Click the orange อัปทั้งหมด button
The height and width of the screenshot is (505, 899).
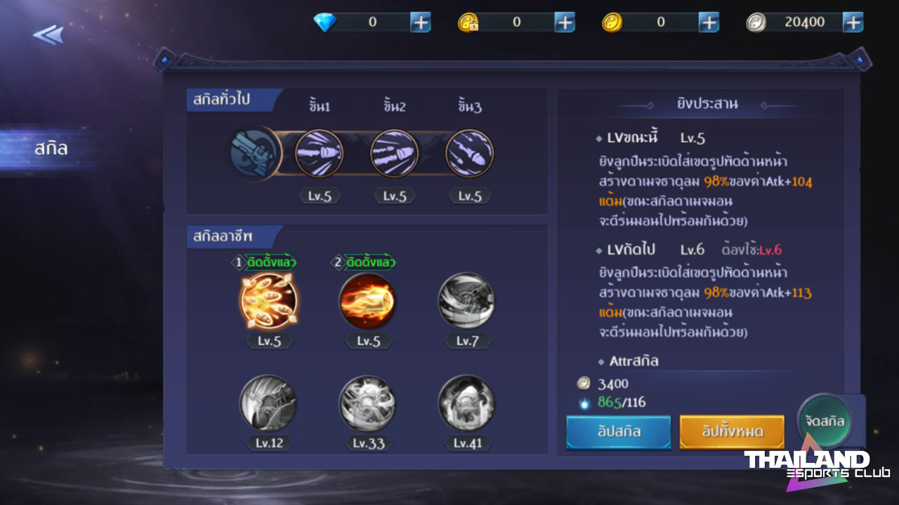[733, 431]
